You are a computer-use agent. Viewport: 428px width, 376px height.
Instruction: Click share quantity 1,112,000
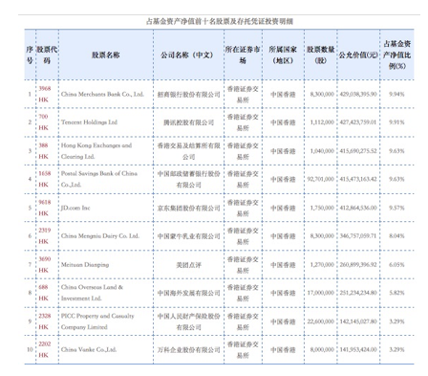[x=322, y=122]
